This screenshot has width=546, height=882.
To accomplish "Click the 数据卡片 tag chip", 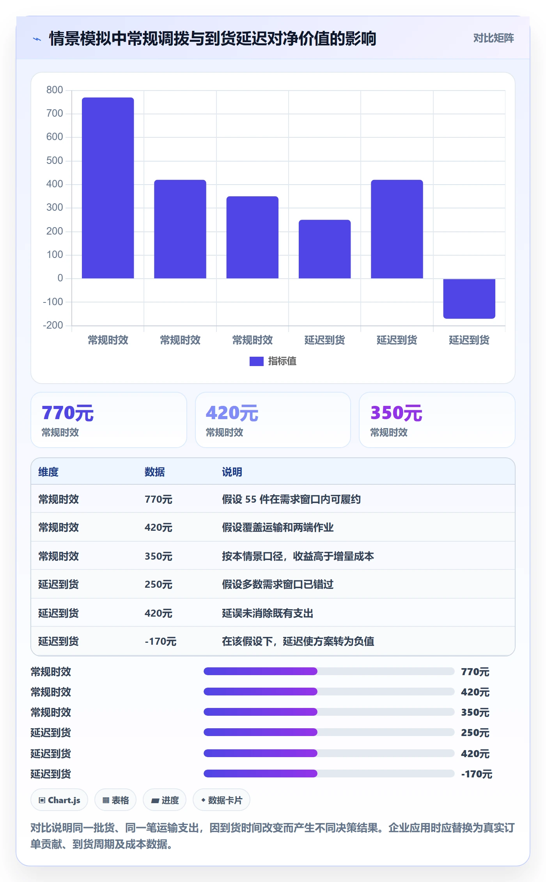I will (222, 800).
